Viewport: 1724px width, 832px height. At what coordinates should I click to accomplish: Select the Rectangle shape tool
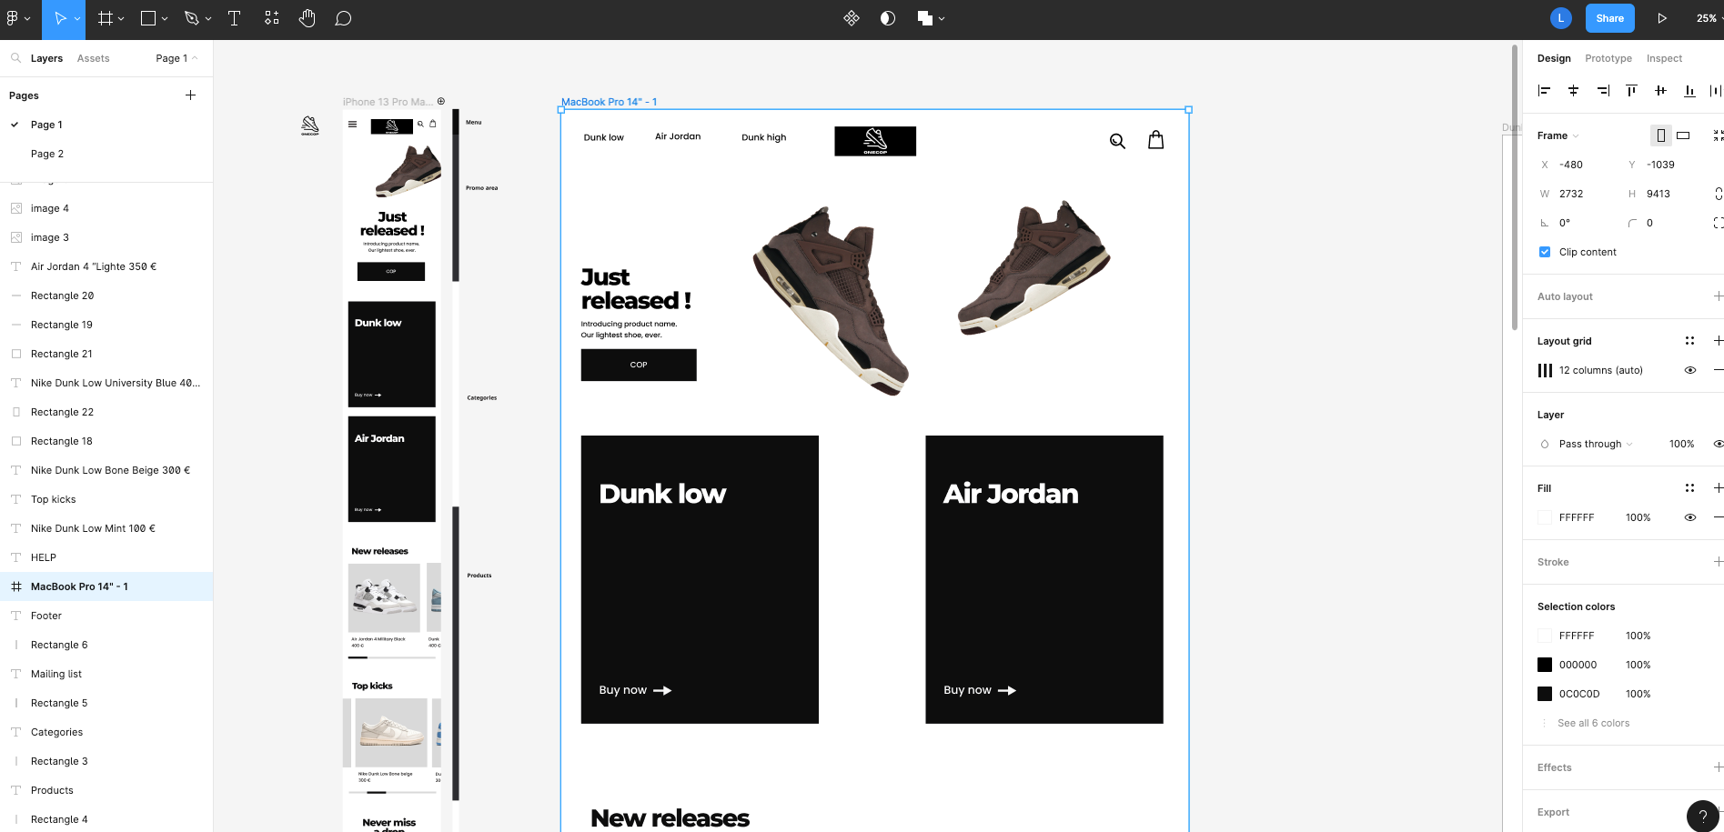coord(148,18)
